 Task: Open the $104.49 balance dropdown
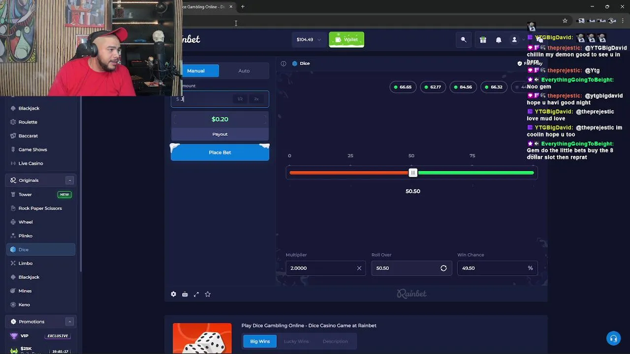point(309,39)
